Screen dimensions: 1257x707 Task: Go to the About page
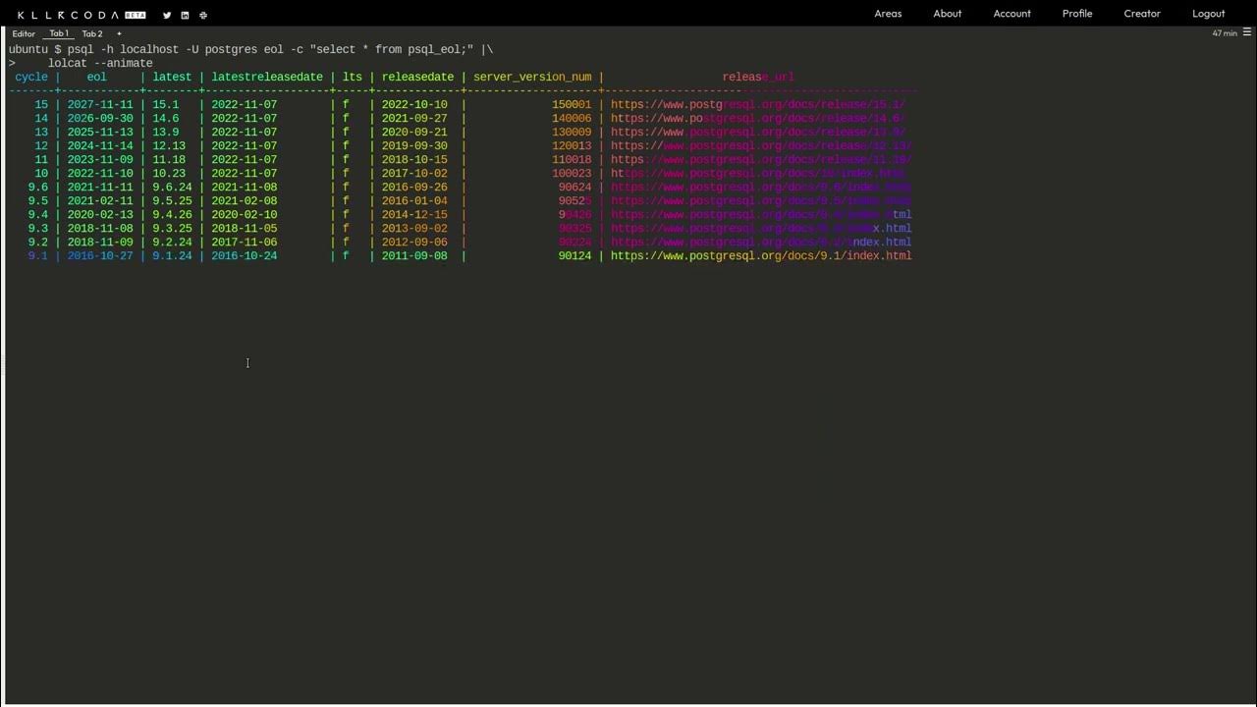coord(948,14)
